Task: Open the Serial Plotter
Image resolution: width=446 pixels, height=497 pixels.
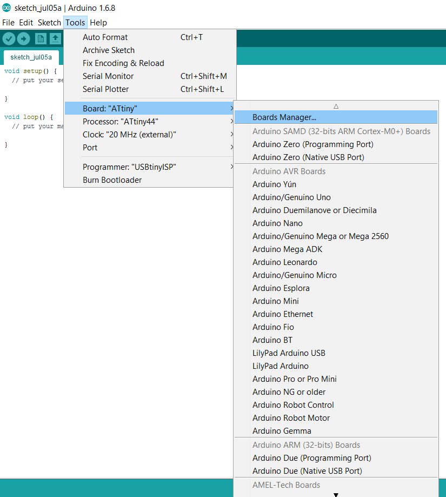Action: click(x=150, y=89)
